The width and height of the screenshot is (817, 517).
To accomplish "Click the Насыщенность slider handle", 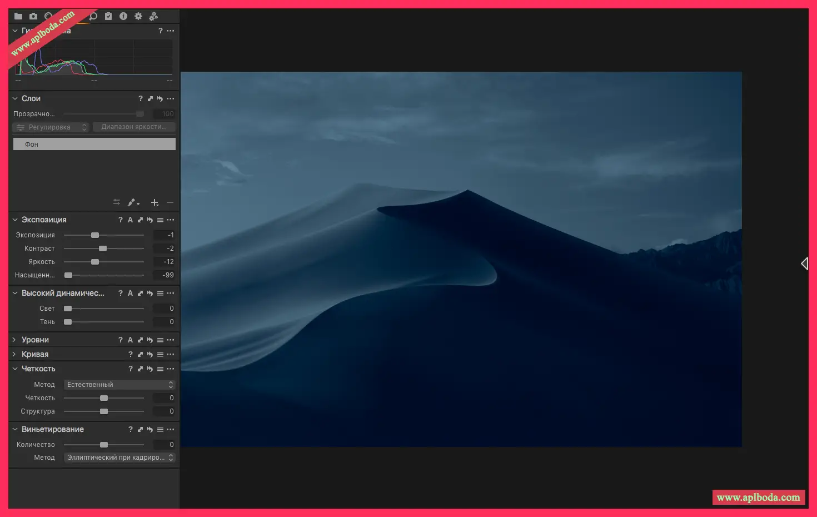I will pyautogui.click(x=68, y=275).
